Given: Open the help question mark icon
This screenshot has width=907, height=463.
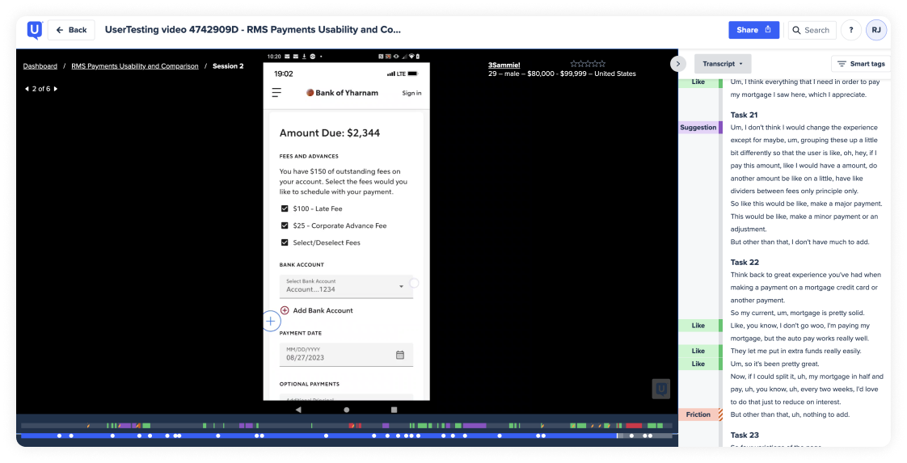Looking at the screenshot, I should tap(850, 30).
